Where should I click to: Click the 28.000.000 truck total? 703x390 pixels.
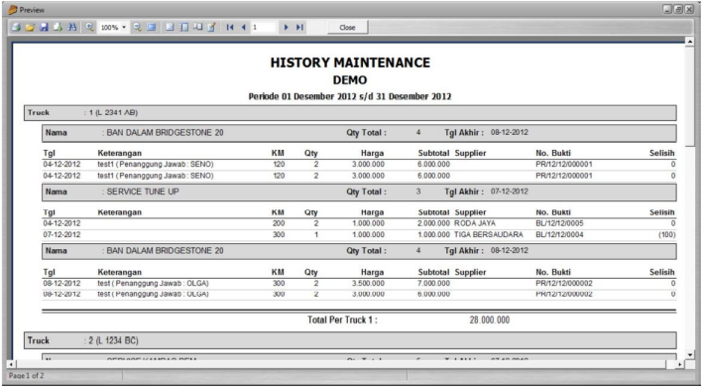coord(490,320)
